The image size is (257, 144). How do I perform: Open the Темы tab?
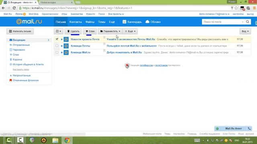(x=102, y=22)
